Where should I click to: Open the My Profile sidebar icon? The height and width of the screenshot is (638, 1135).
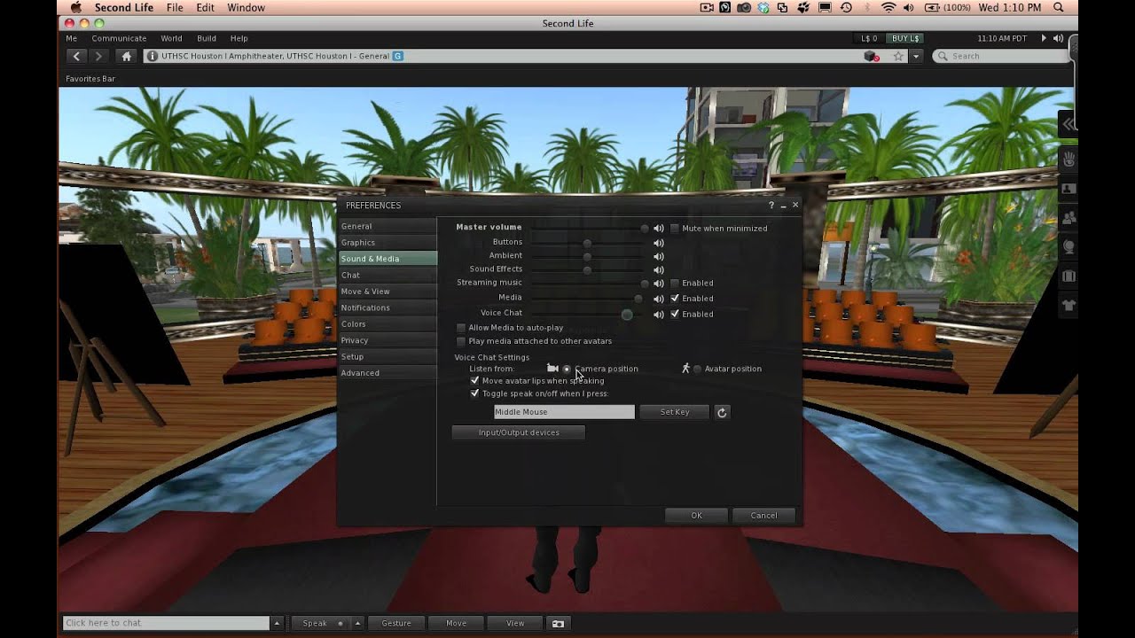click(1068, 189)
